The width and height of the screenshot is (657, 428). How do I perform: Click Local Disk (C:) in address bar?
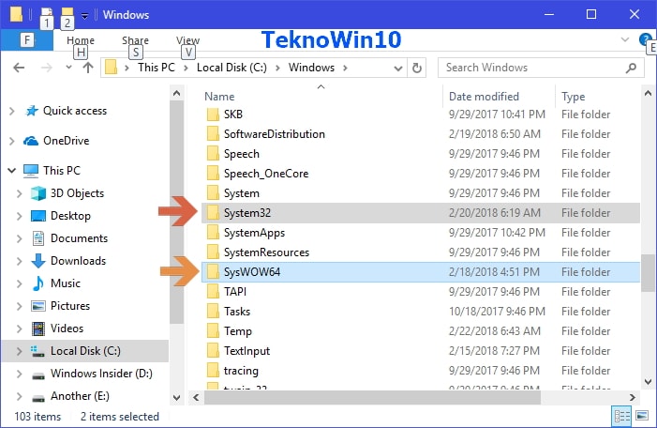tap(231, 68)
